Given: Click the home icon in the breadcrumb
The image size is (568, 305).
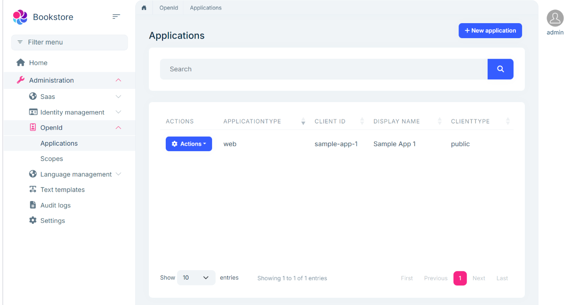Looking at the screenshot, I should (144, 8).
